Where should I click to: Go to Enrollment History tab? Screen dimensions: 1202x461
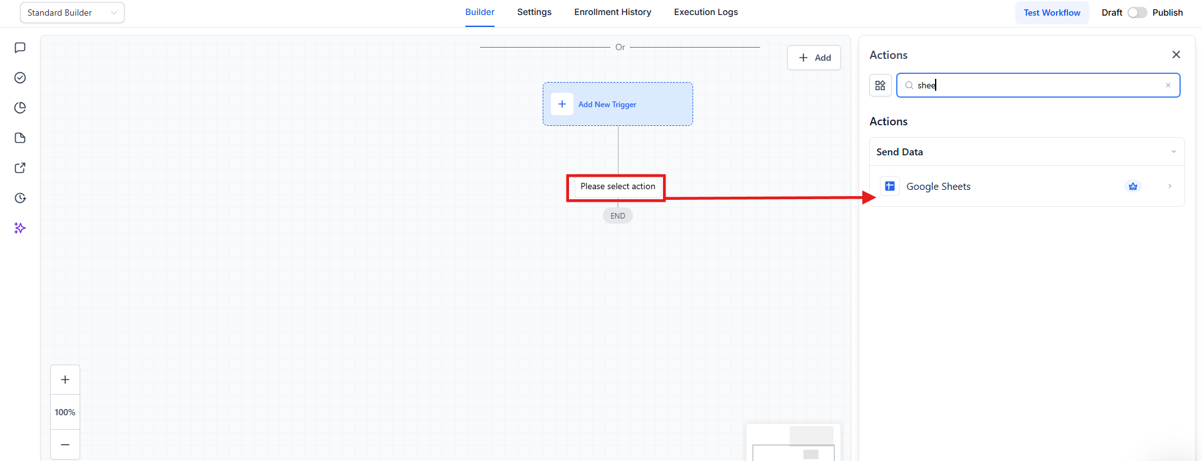tap(613, 12)
